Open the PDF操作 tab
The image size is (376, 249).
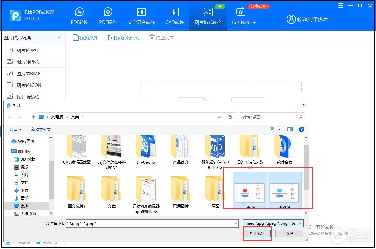click(x=108, y=16)
